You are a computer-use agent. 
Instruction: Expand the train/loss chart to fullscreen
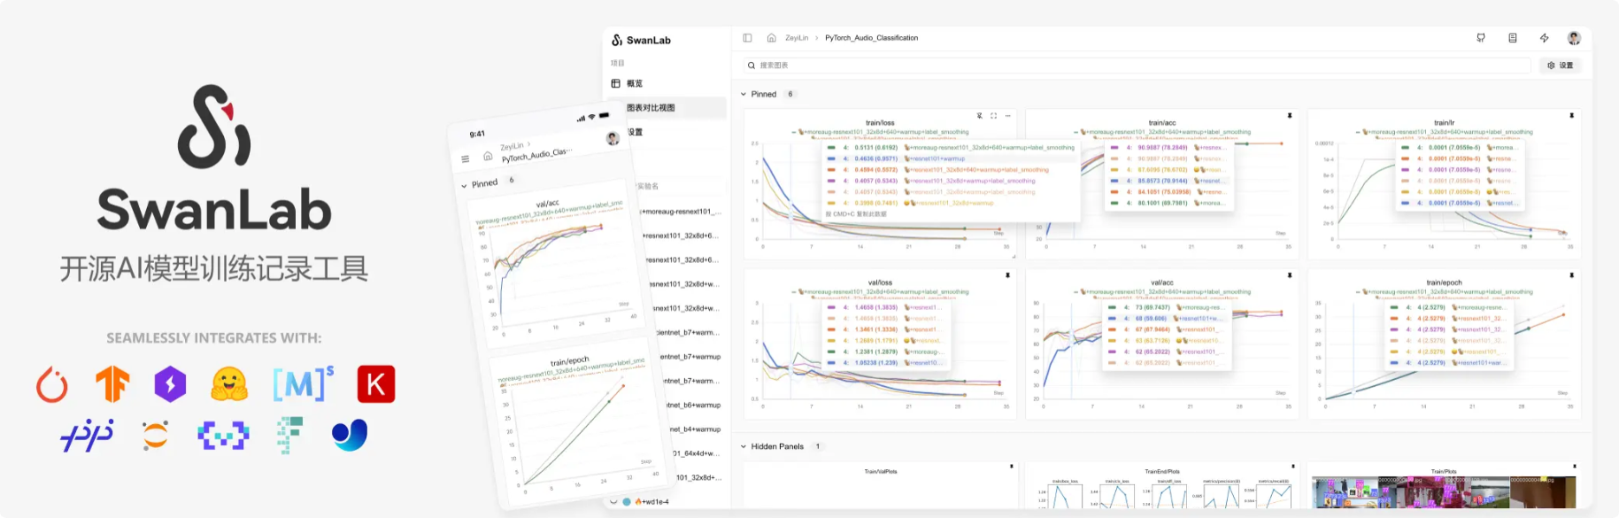pyautogui.click(x=993, y=116)
